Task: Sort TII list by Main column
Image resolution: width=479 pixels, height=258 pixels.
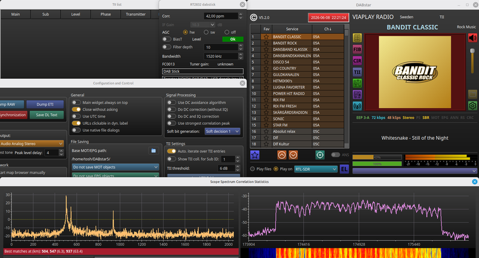Action: (16, 14)
